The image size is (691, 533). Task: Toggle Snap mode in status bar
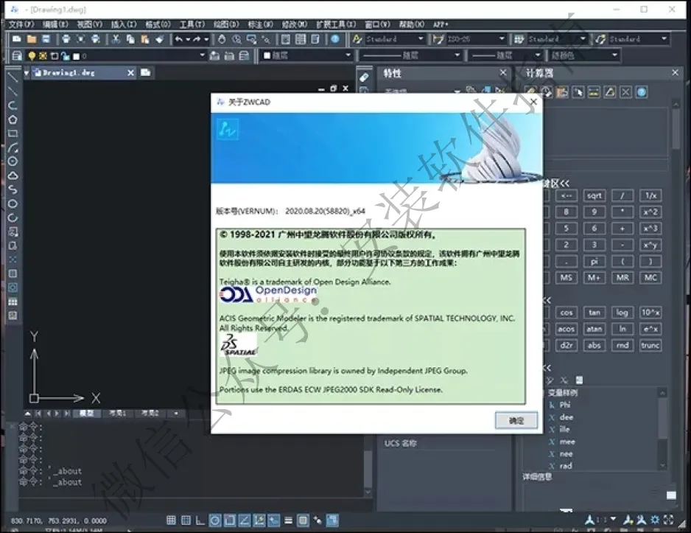coord(171,520)
